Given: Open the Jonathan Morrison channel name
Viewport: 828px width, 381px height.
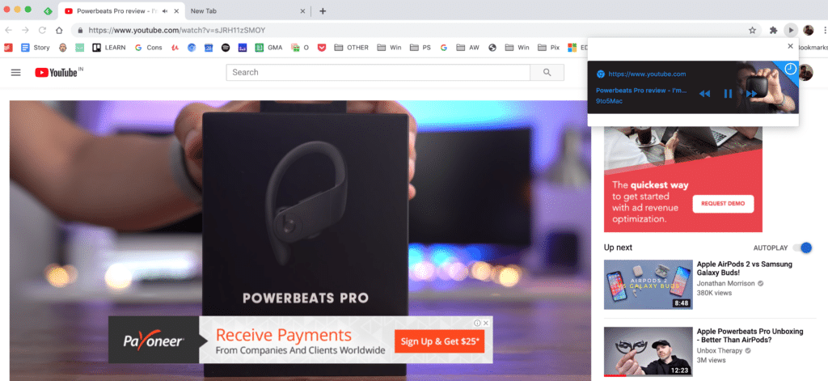Looking at the screenshot, I should point(726,283).
